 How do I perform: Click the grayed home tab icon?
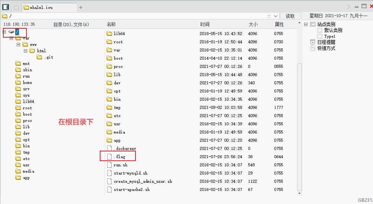16,7
